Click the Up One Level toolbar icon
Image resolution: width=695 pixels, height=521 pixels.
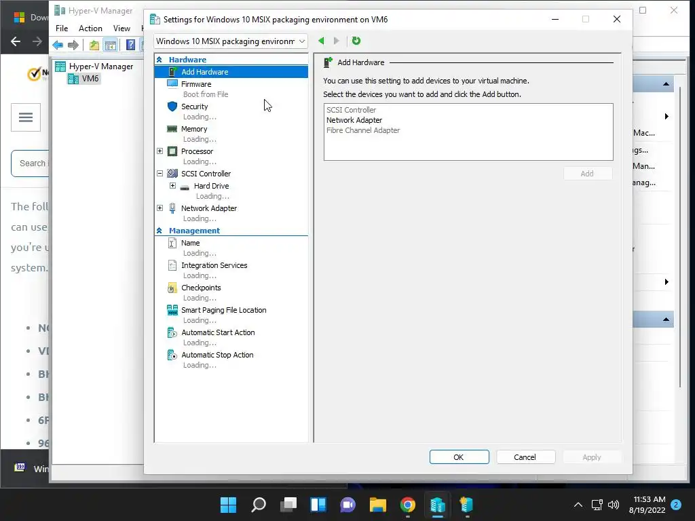pos(94,45)
